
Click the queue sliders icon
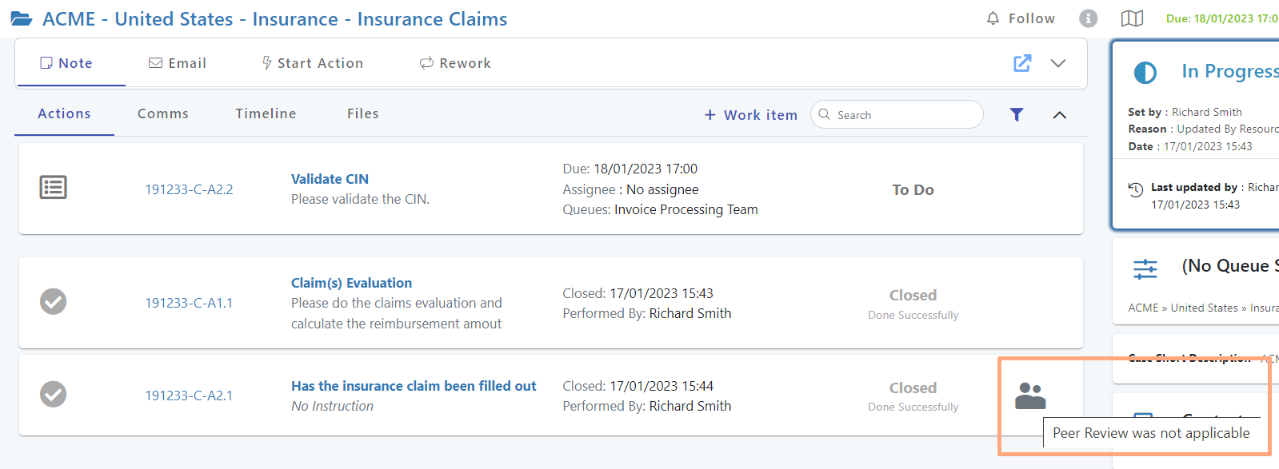click(1145, 268)
